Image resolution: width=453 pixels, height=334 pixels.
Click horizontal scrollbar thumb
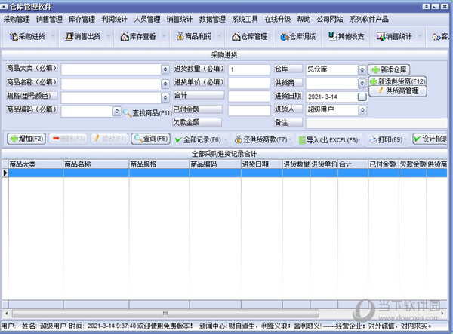[165, 314]
